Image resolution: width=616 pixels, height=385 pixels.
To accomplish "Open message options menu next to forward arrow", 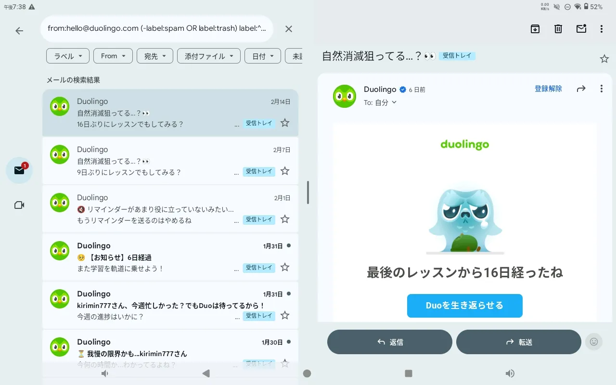I will [x=602, y=89].
